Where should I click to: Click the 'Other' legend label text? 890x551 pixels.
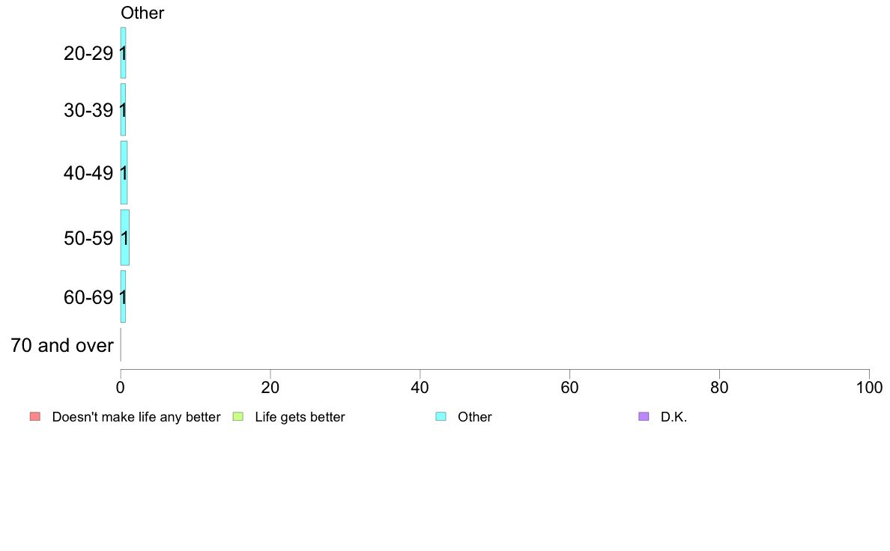[474, 417]
